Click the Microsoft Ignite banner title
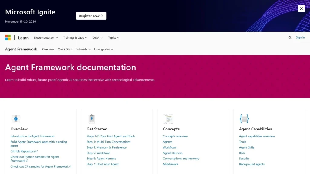The height and width of the screenshot is (174, 310). (30, 12)
